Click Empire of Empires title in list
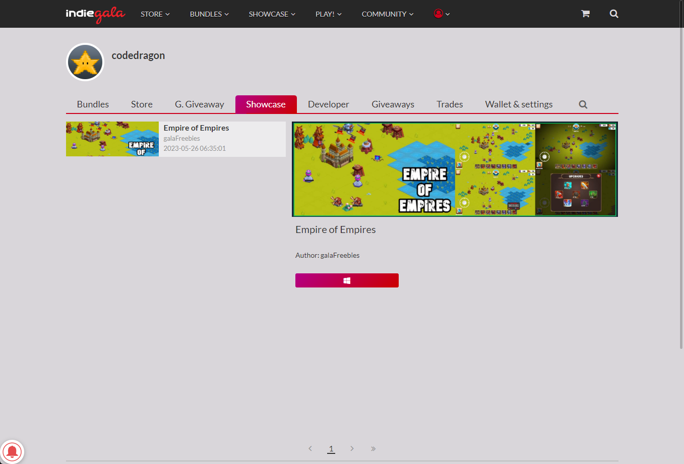The width and height of the screenshot is (684, 464). point(196,128)
